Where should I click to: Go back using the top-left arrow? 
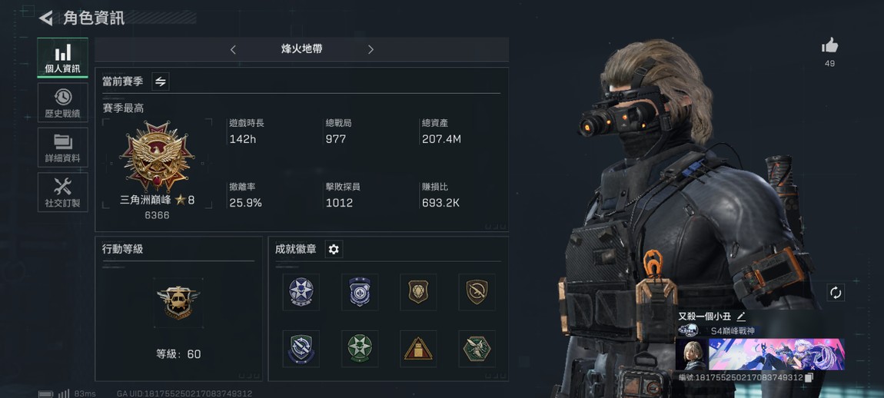point(45,18)
